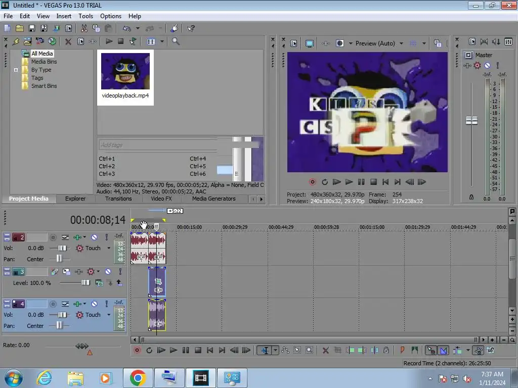This screenshot has height=388, width=518.
Task: Toggle Loop Playback in timeline transport
Action: point(149,350)
